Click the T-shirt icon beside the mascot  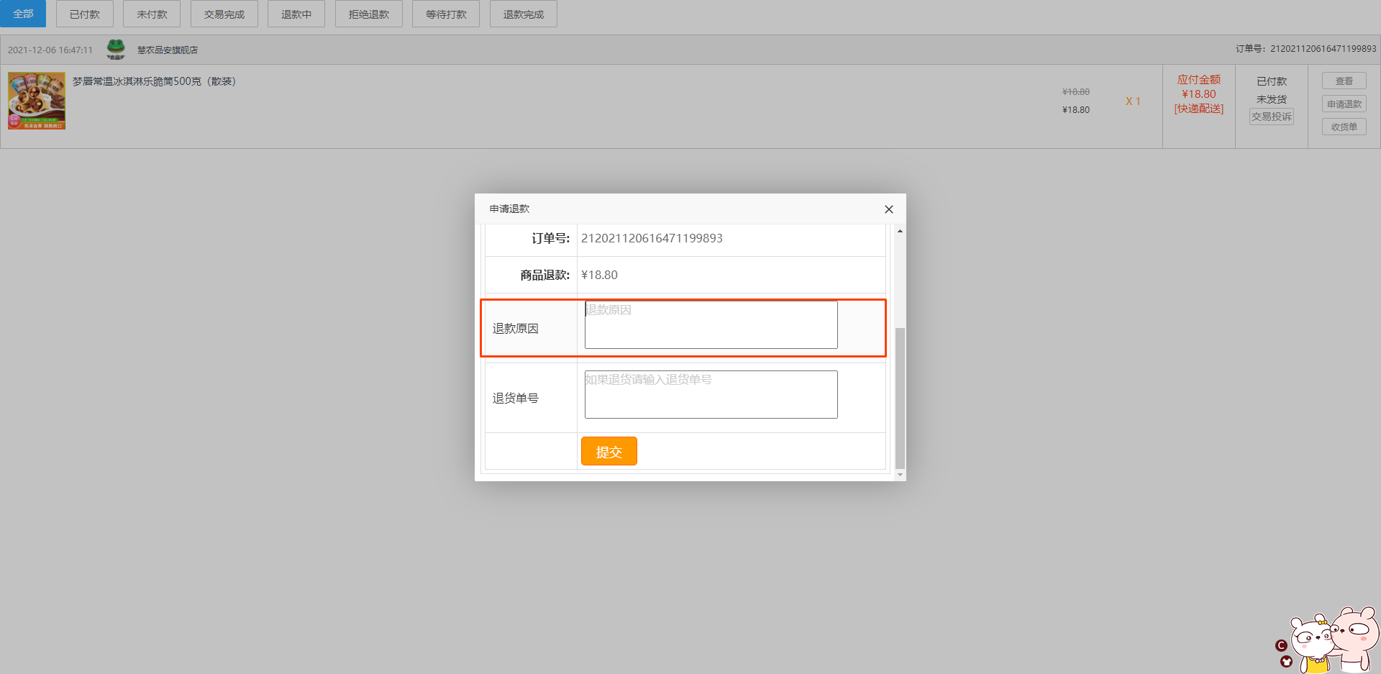click(1286, 662)
